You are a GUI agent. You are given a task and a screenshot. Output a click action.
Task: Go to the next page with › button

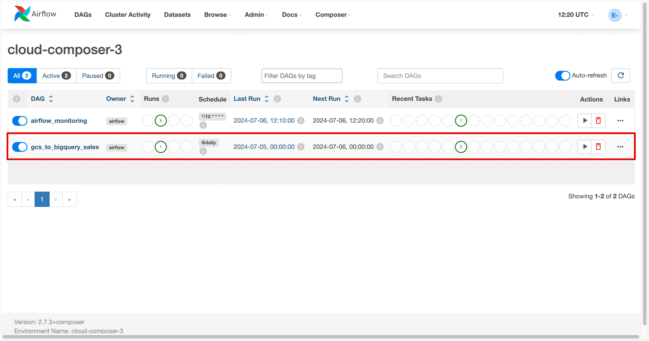pos(56,199)
